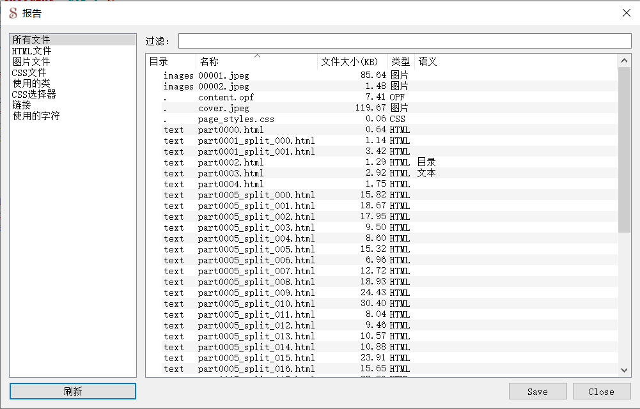640x409 pixels.
Task: Sort by 类型 column header
Action: pyautogui.click(x=401, y=62)
